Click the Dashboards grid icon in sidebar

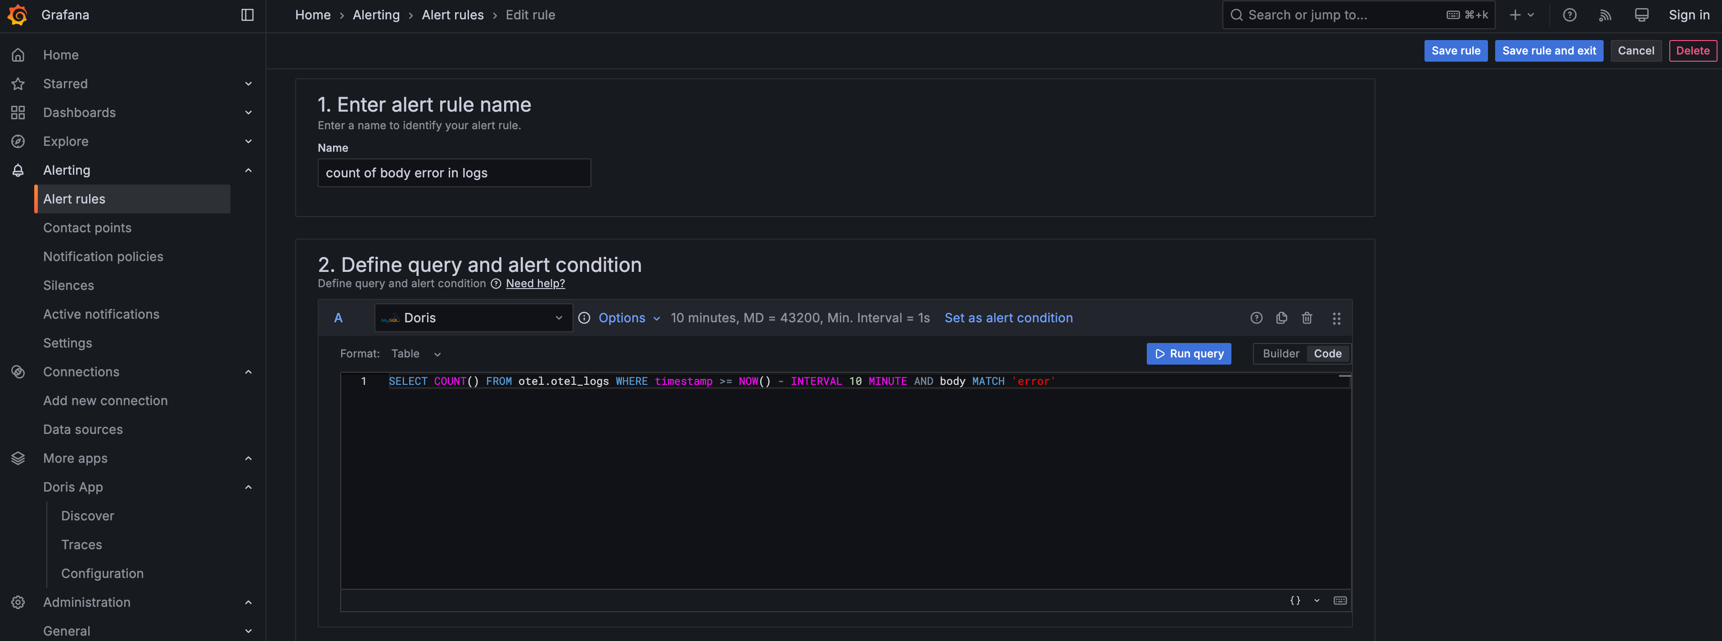coord(18,112)
